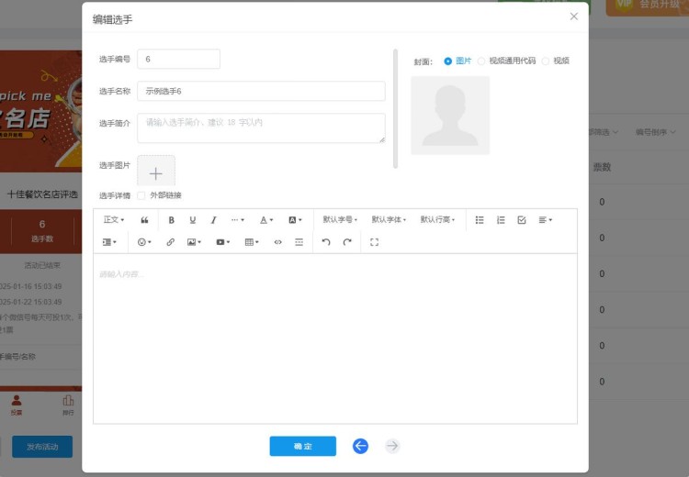Insert an unordered bullet list
Screen dimensions: 689x477
point(480,220)
